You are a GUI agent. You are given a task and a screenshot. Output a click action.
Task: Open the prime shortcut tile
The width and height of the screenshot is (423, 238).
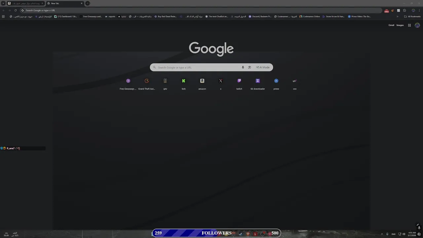[x=276, y=84]
